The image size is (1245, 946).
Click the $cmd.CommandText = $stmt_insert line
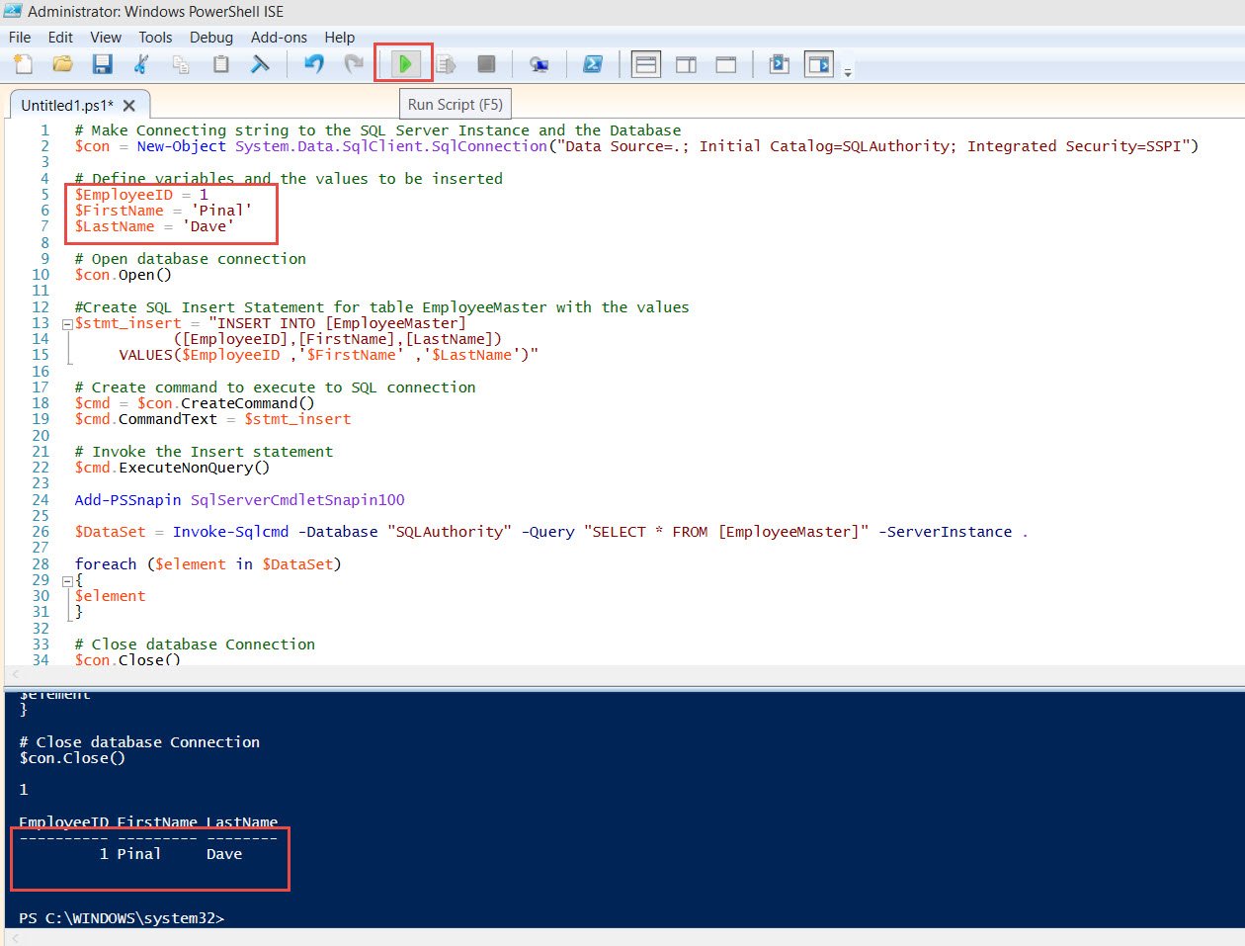[x=212, y=419]
